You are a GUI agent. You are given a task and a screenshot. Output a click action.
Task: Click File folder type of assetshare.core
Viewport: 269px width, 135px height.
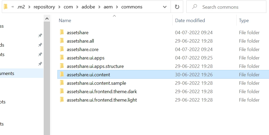pyautogui.click(x=249, y=49)
